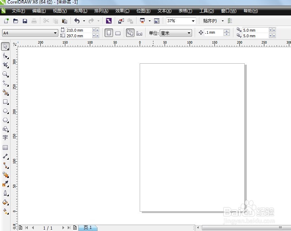This screenshot has height=231, width=291.
Task: Click the page width 210.0 mm field
Action: pos(79,30)
